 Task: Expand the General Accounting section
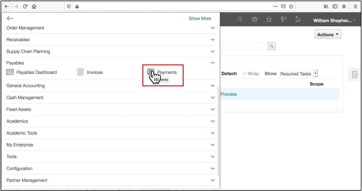[x=213, y=86]
